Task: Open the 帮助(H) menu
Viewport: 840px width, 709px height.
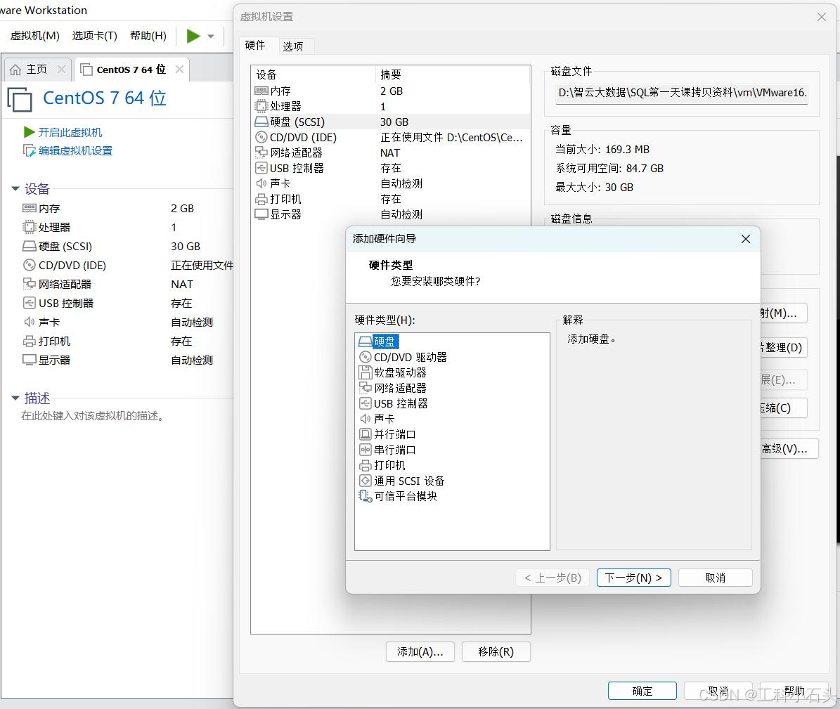Action: [x=148, y=36]
